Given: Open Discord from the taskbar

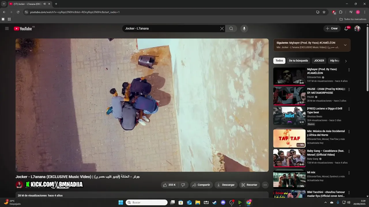Looking at the screenshot, I should click(x=223, y=202).
